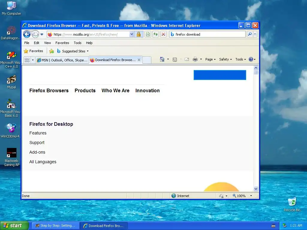
Task: Click the Who We Are link
Action: (x=115, y=90)
